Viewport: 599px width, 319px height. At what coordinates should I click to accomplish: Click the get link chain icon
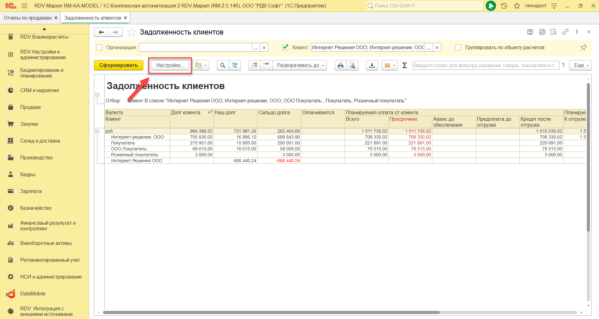coord(565,32)
